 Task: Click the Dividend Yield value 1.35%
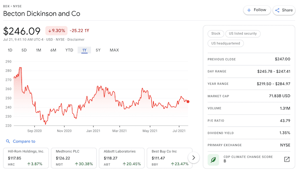(285, 133)
